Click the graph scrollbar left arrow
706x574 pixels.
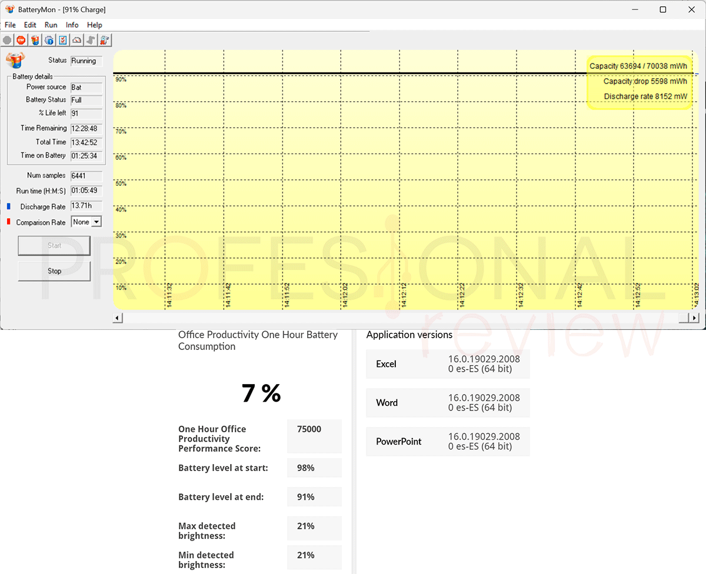[118, 318]
